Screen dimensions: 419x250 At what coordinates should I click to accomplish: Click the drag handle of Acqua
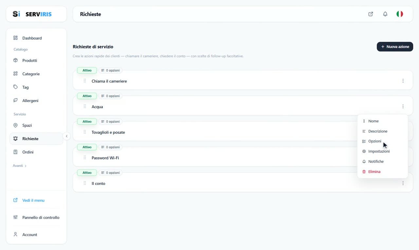click(85, 106)
